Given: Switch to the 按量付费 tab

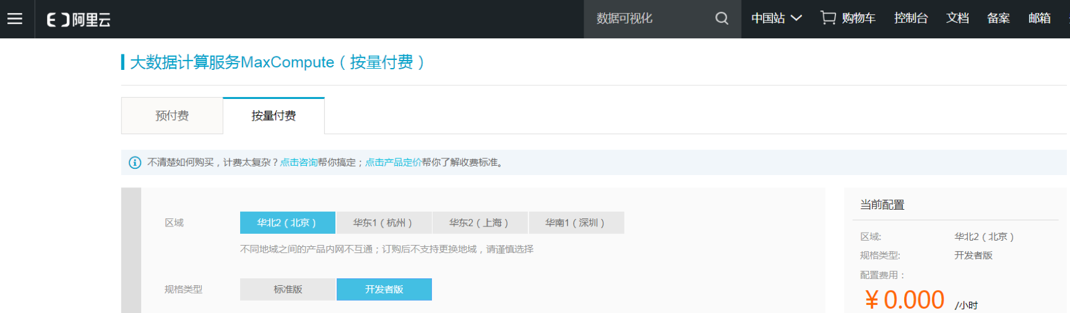Looking at the screenshot, I should tap(274, 116).
